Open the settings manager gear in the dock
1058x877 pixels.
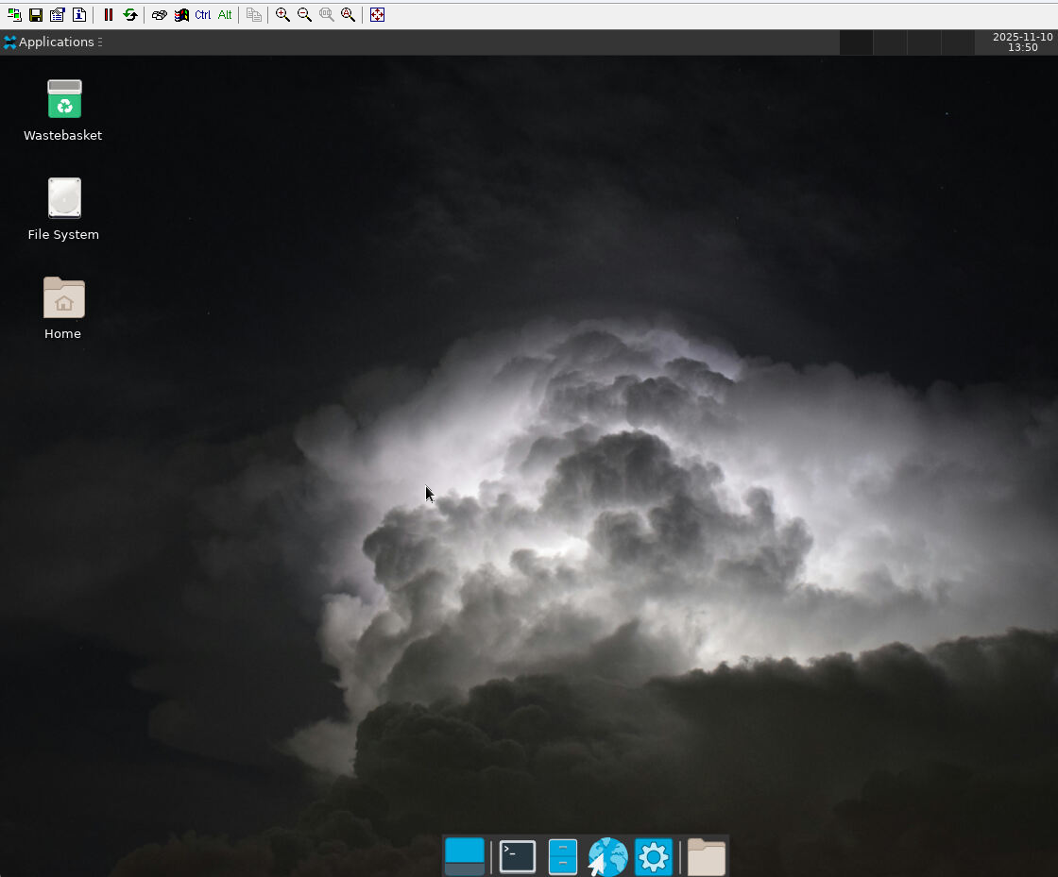(x=653, y=856)
